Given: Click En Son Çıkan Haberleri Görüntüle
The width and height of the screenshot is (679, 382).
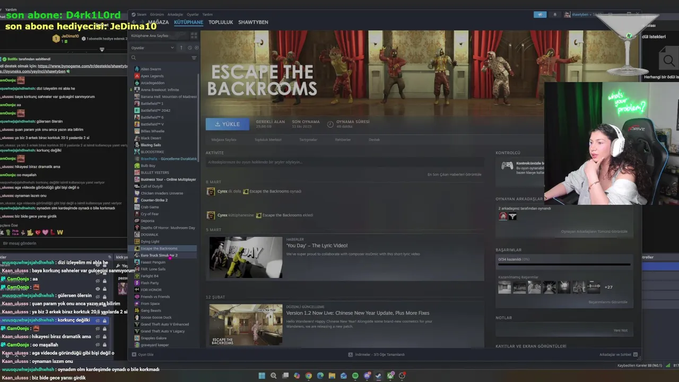Looking at the screenshot, I should pos(455,175).
